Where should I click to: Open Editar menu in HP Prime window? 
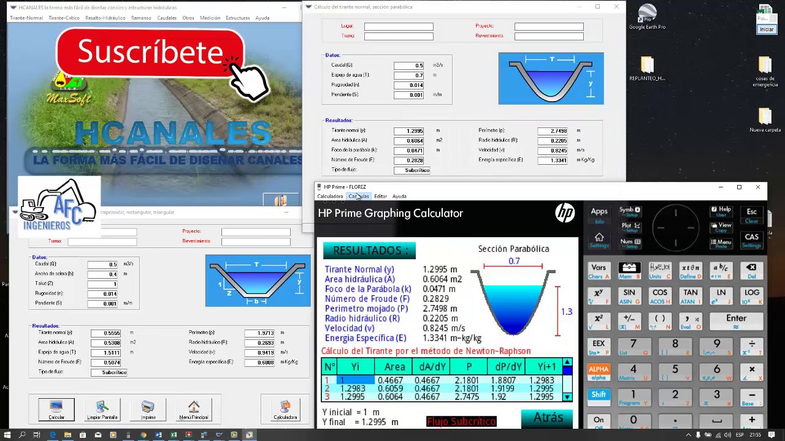pos(380,197)
